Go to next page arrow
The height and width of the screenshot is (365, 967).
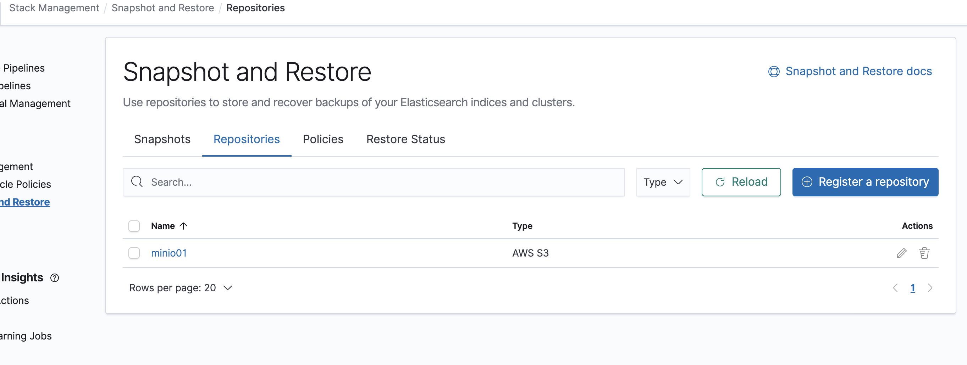click(x=930, y=288)
